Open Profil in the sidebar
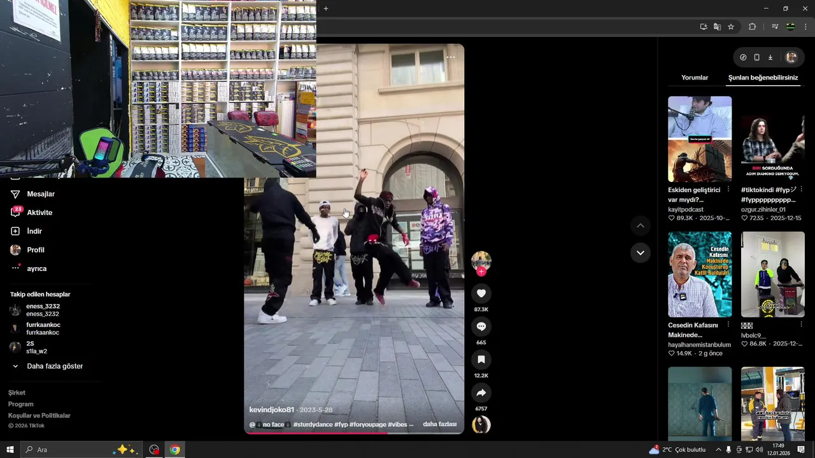This screenshot has height=458, width=815. click(36, 250)
